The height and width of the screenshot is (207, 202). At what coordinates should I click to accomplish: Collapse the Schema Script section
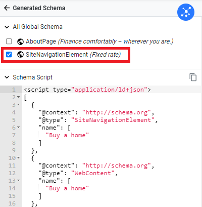coord(7,77)
